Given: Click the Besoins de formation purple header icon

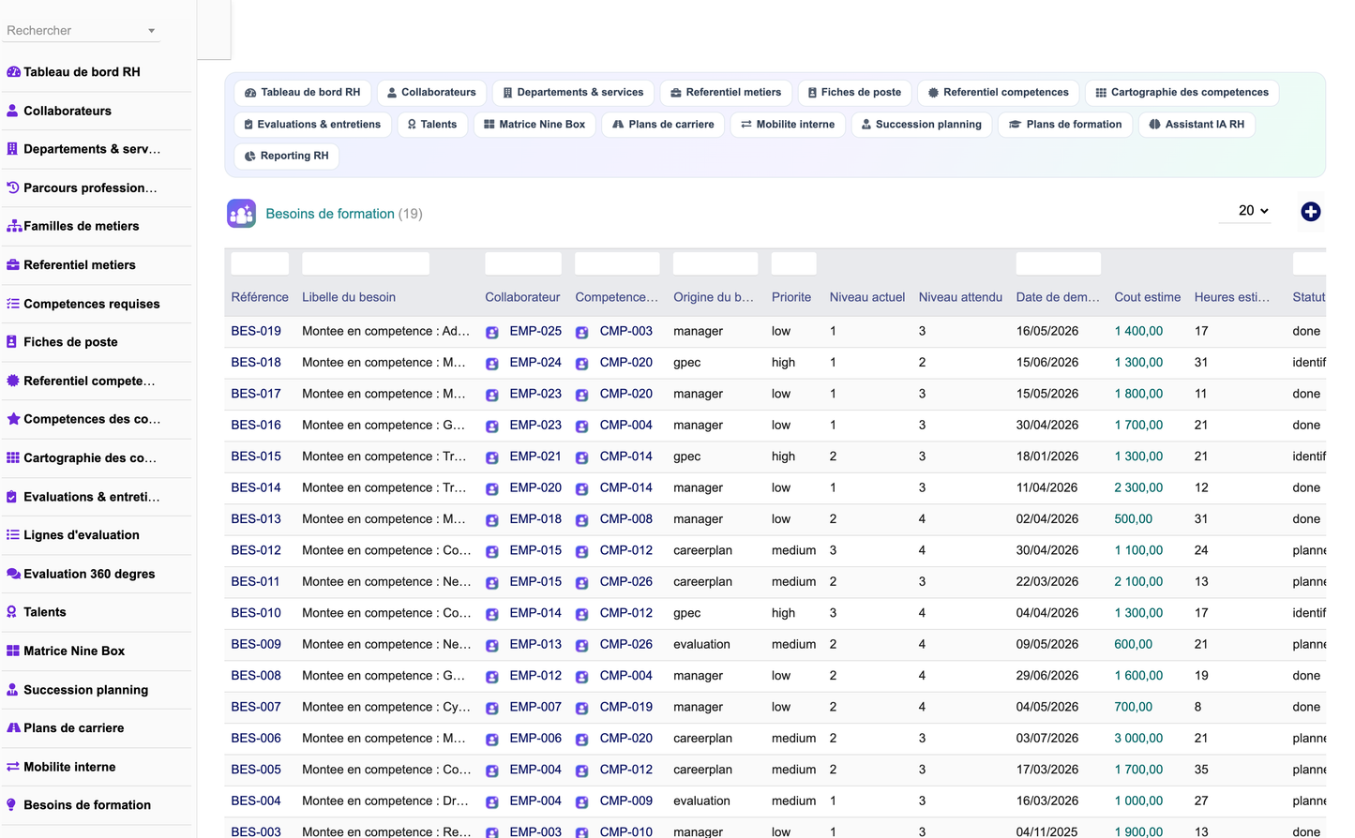Looking at the screenshot, I should (241, 214).
